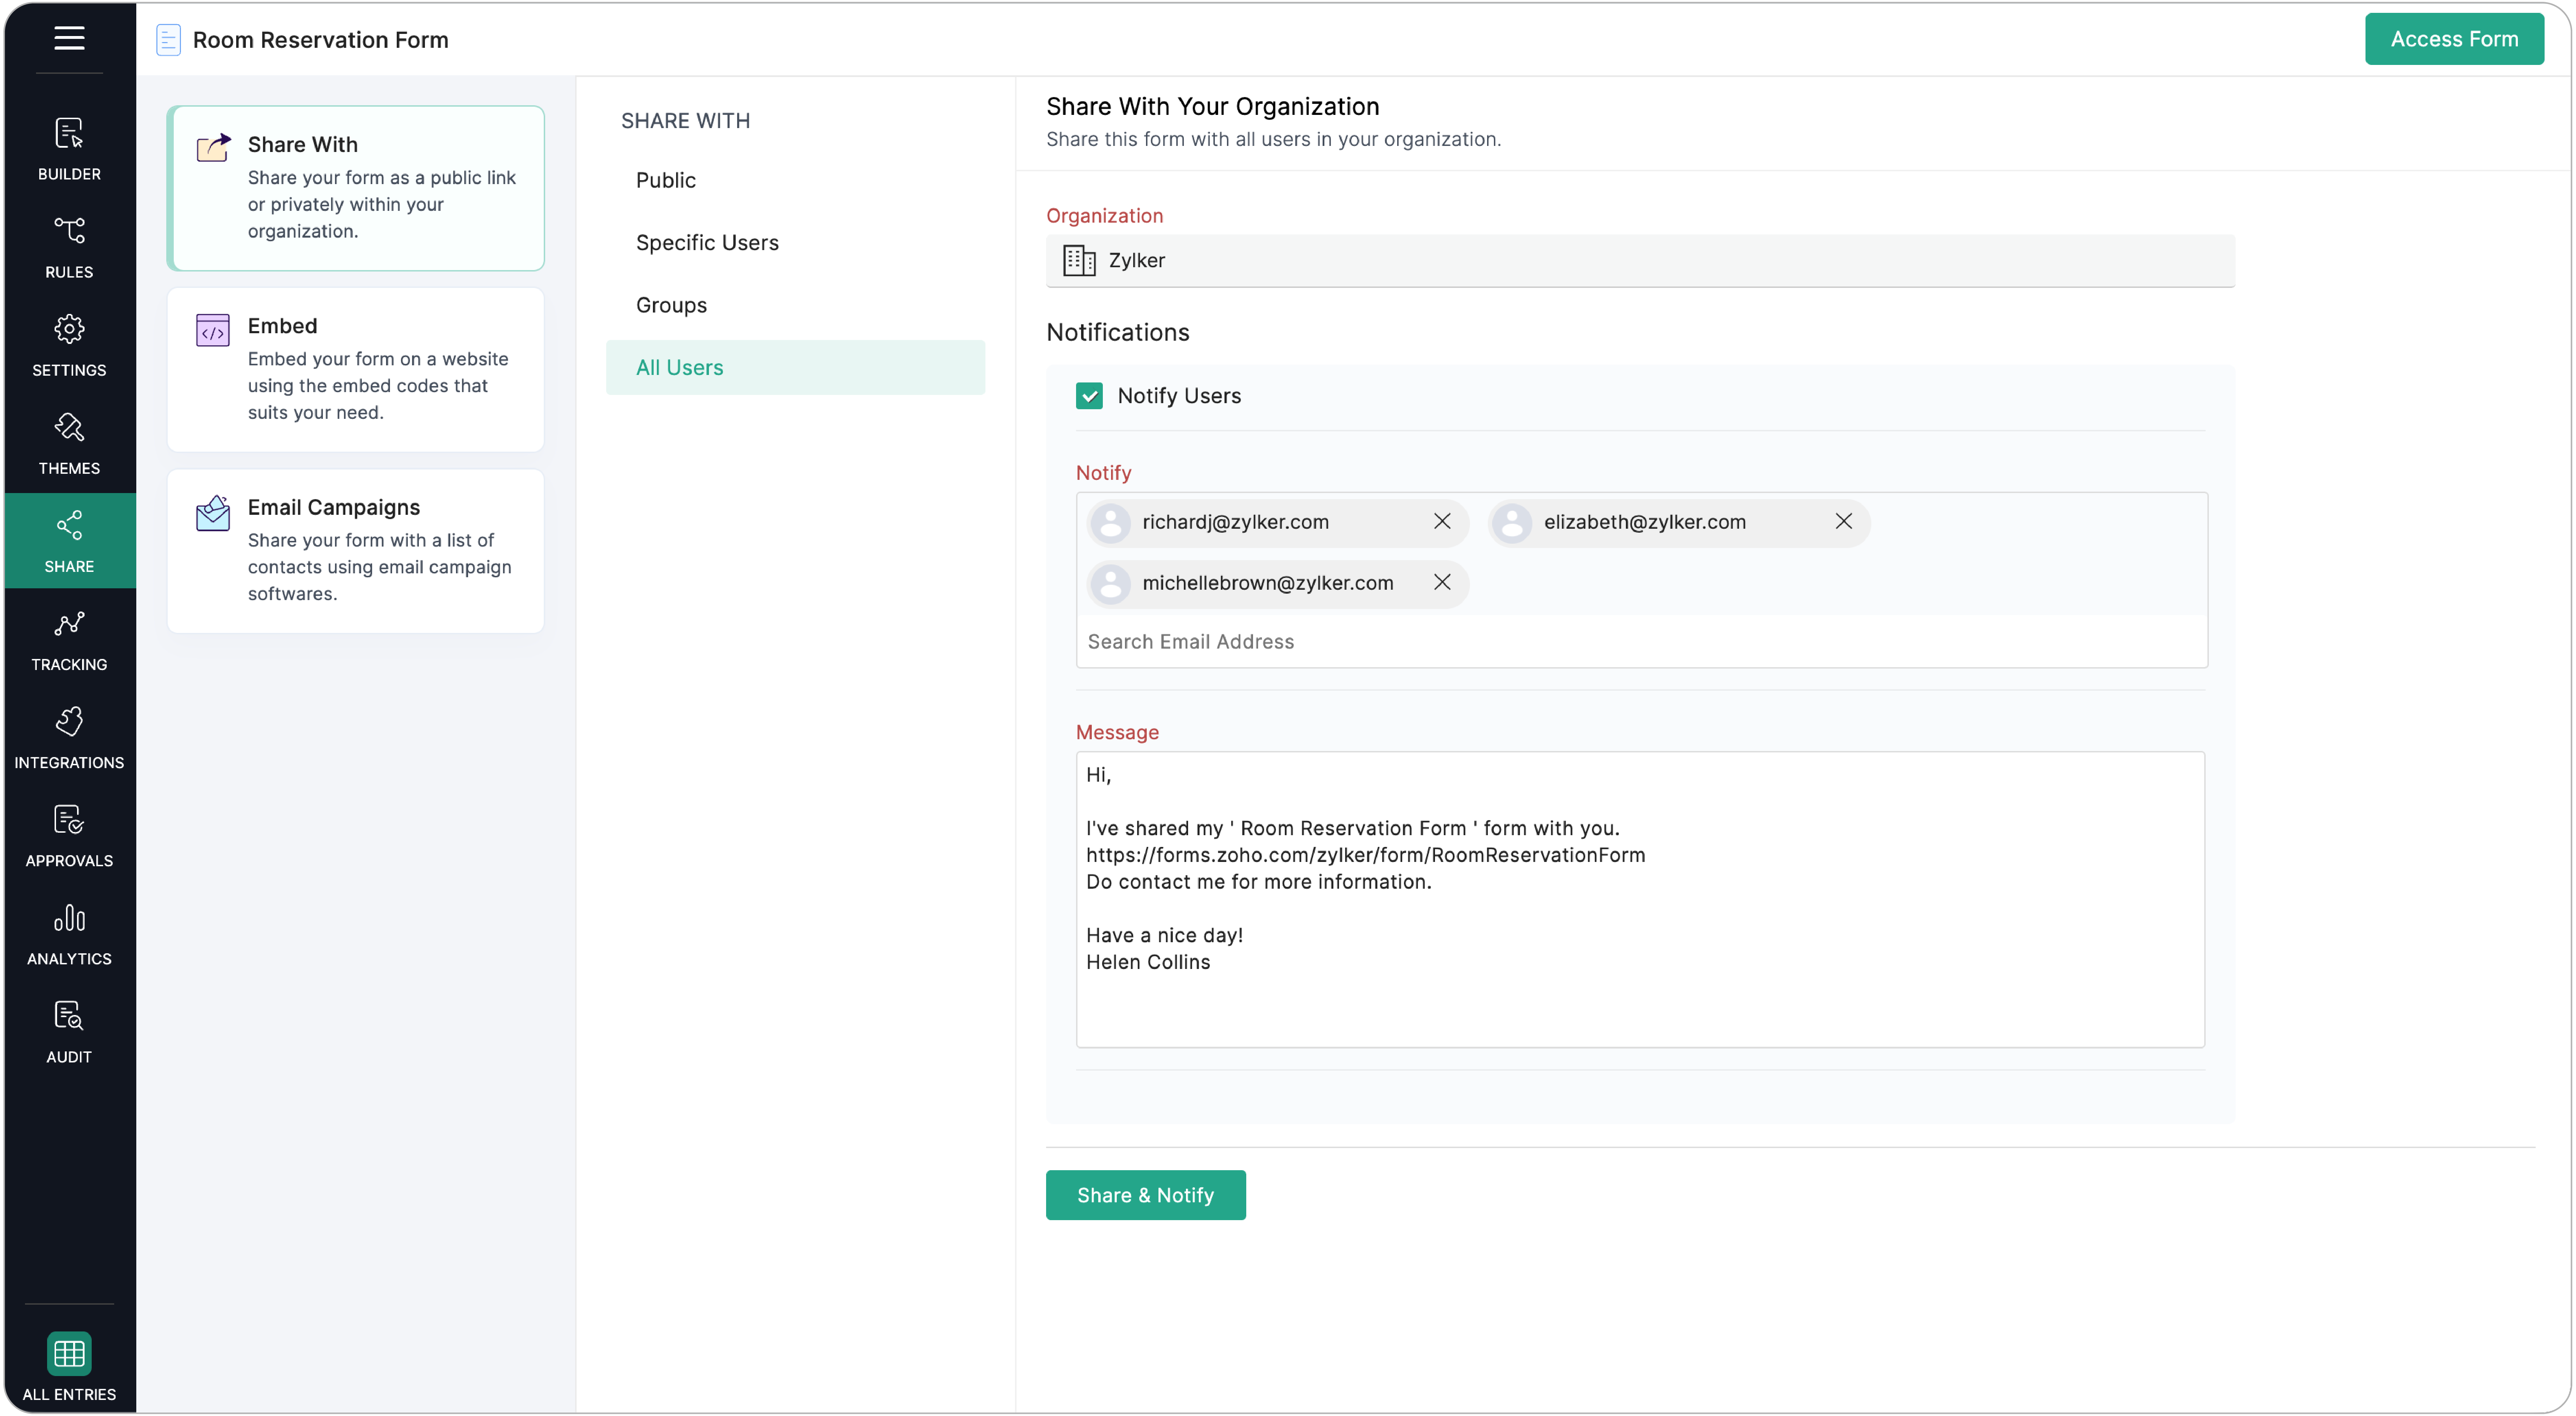Remove elizabeth@zylker.com from notify list
The image size is (2576, 1416).
pyautogui.click(x=1843, y=521)
